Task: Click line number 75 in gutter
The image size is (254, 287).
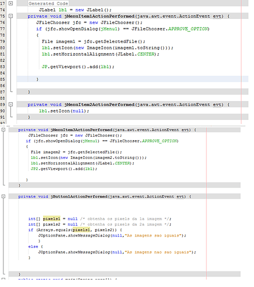Action: 2,16
